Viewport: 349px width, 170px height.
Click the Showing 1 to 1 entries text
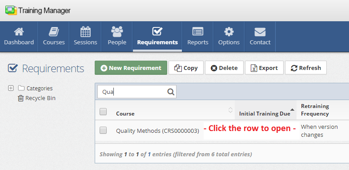176,154
